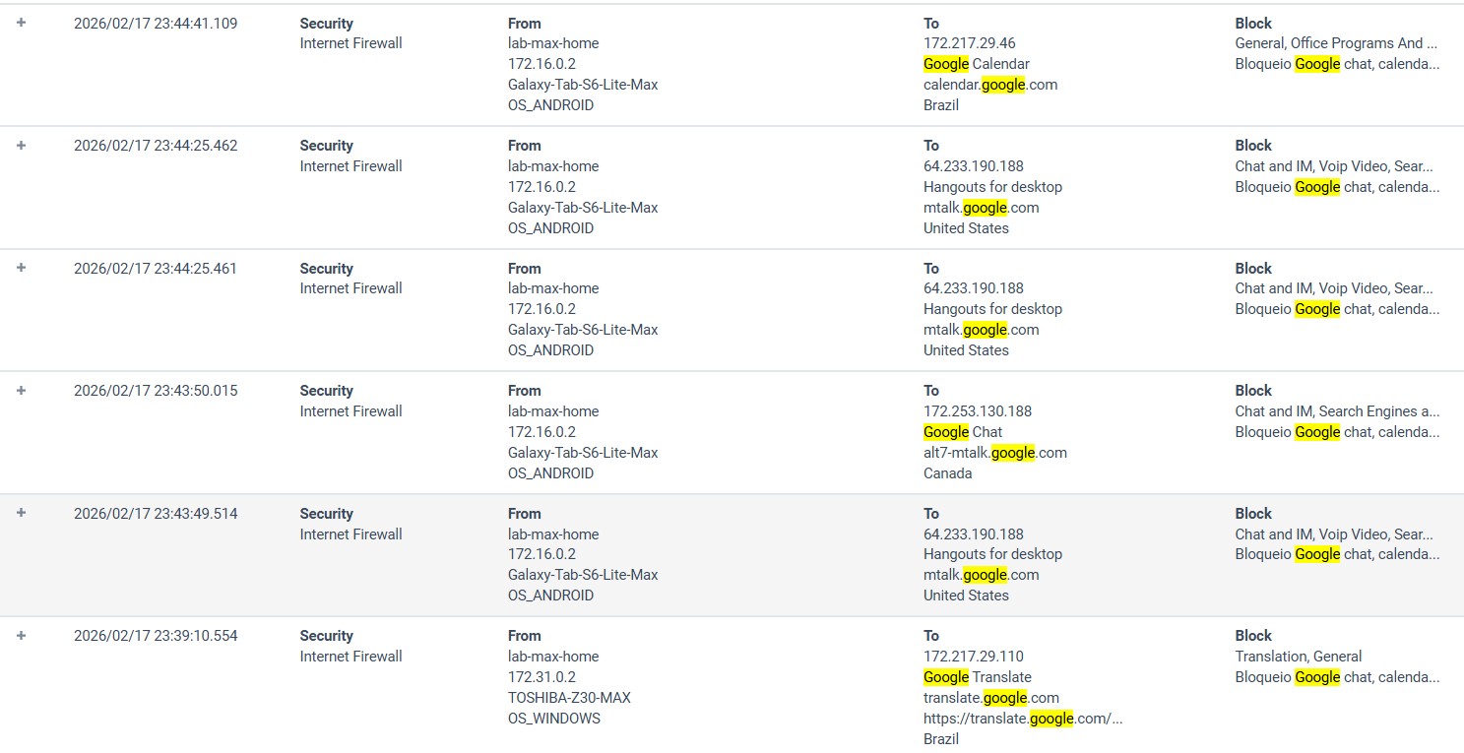Select source IP 172.31.0.2
This screenshot has width=1464, height=753.
click(541, 677)
